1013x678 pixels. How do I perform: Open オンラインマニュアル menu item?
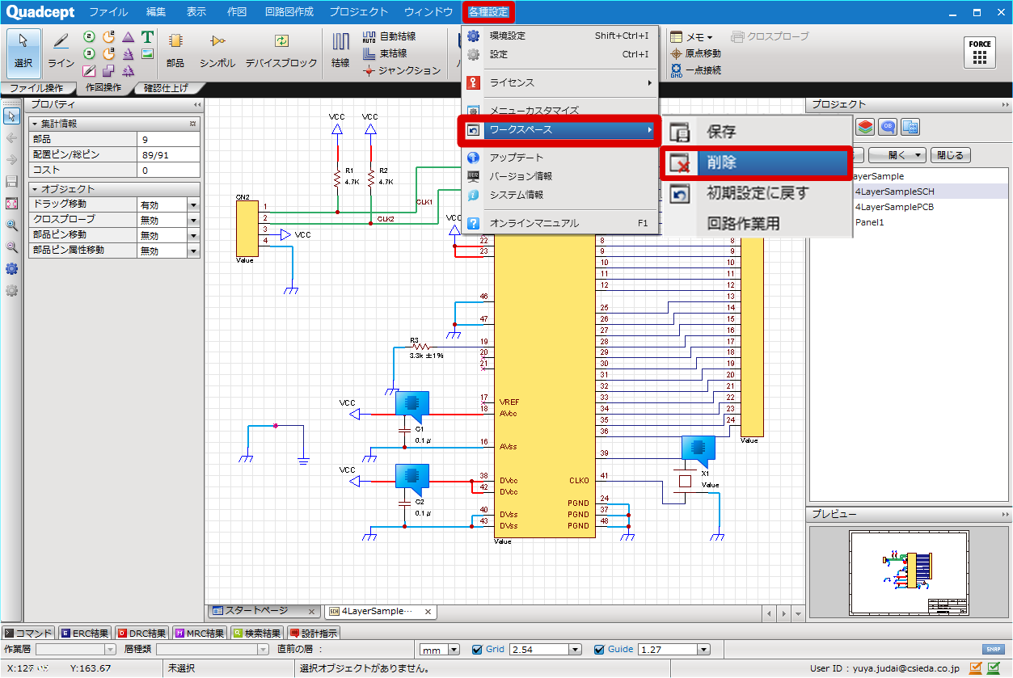point(562,223)
